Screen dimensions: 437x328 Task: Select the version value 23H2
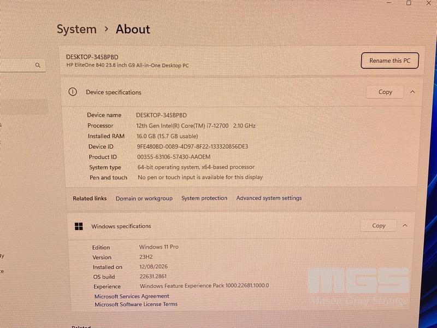[146, 257]
